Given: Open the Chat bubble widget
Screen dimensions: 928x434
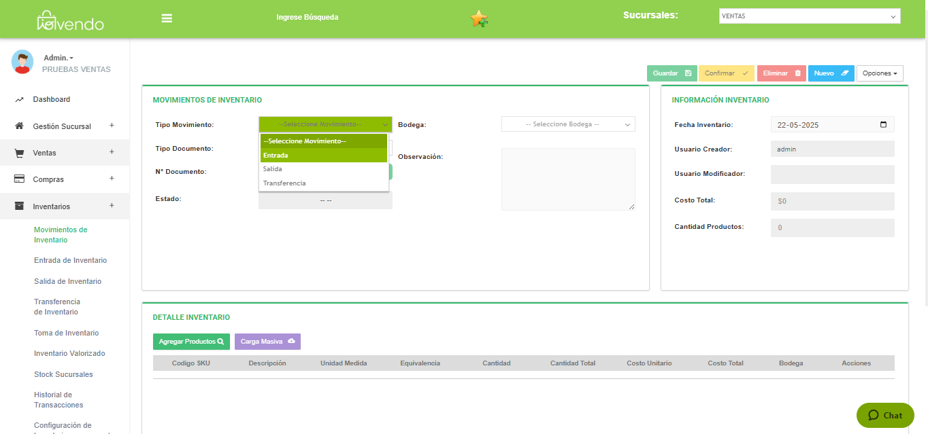Looking at the screenshot, I should pyautogui.click(x=884, y=415).
